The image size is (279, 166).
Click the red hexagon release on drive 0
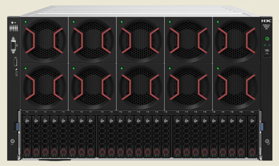tap(27, 152)
